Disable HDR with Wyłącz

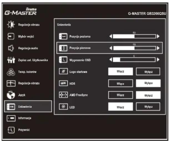(x=148, y=83)
